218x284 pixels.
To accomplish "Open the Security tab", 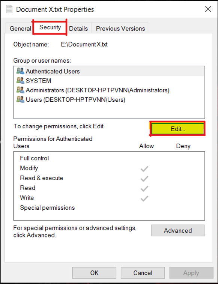I will coord(50,27).
